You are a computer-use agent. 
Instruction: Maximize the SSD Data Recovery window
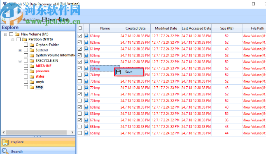coord(253,4)
